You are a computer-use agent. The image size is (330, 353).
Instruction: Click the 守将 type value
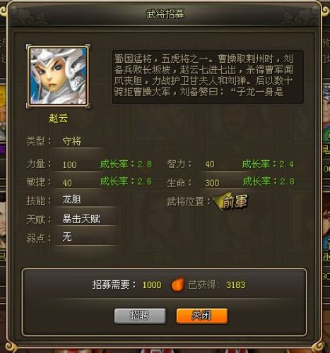71,141
